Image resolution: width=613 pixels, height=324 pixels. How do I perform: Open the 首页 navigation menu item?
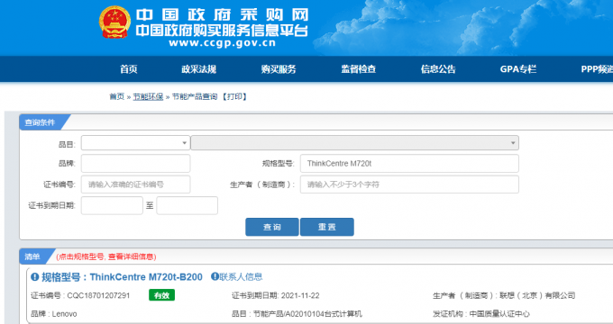129,69
